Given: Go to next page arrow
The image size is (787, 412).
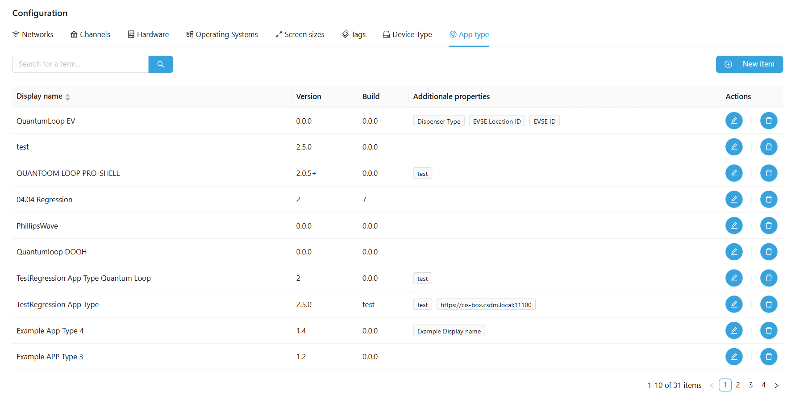Looking at the screenshot, I should [x=776, y=385].
